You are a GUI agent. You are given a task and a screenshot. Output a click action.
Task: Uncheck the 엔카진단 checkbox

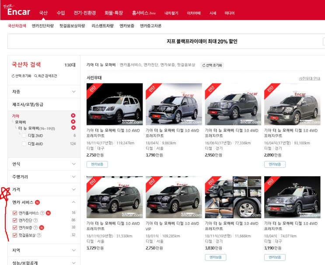tap(15, 220)
